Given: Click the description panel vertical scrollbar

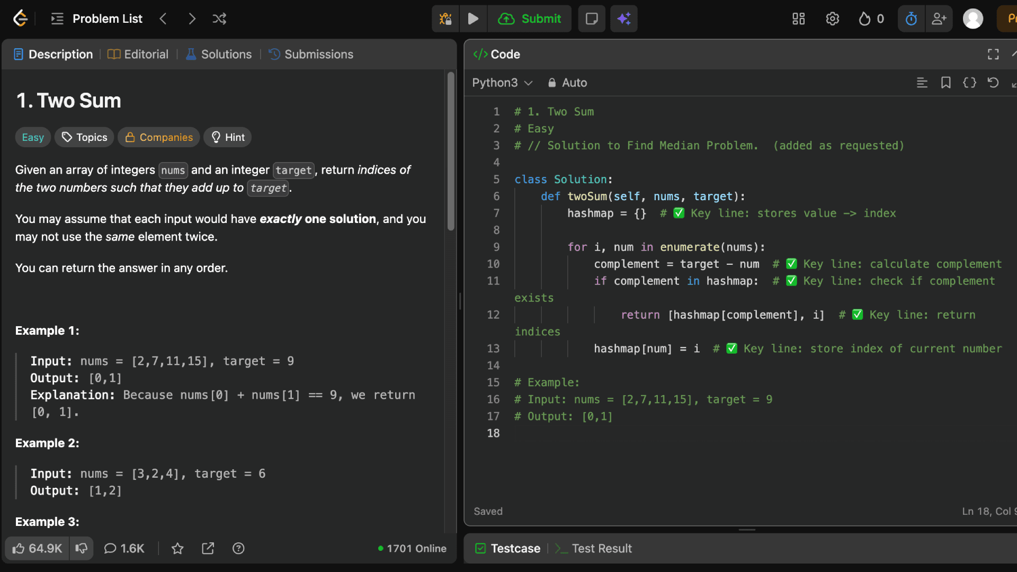Looking at the screenshot, I should coord(451,151).
